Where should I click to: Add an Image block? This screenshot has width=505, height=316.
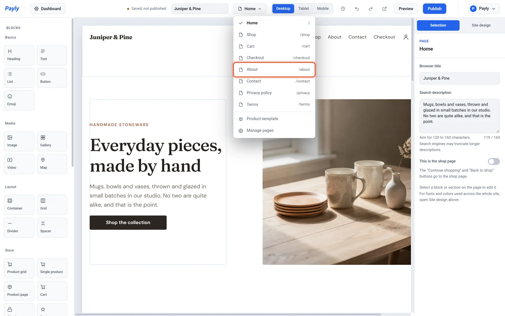click(x=19, y=141)
